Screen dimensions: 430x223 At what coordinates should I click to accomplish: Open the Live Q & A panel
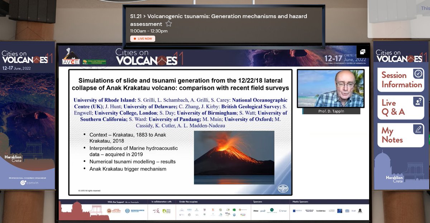(x=401, y=107)
